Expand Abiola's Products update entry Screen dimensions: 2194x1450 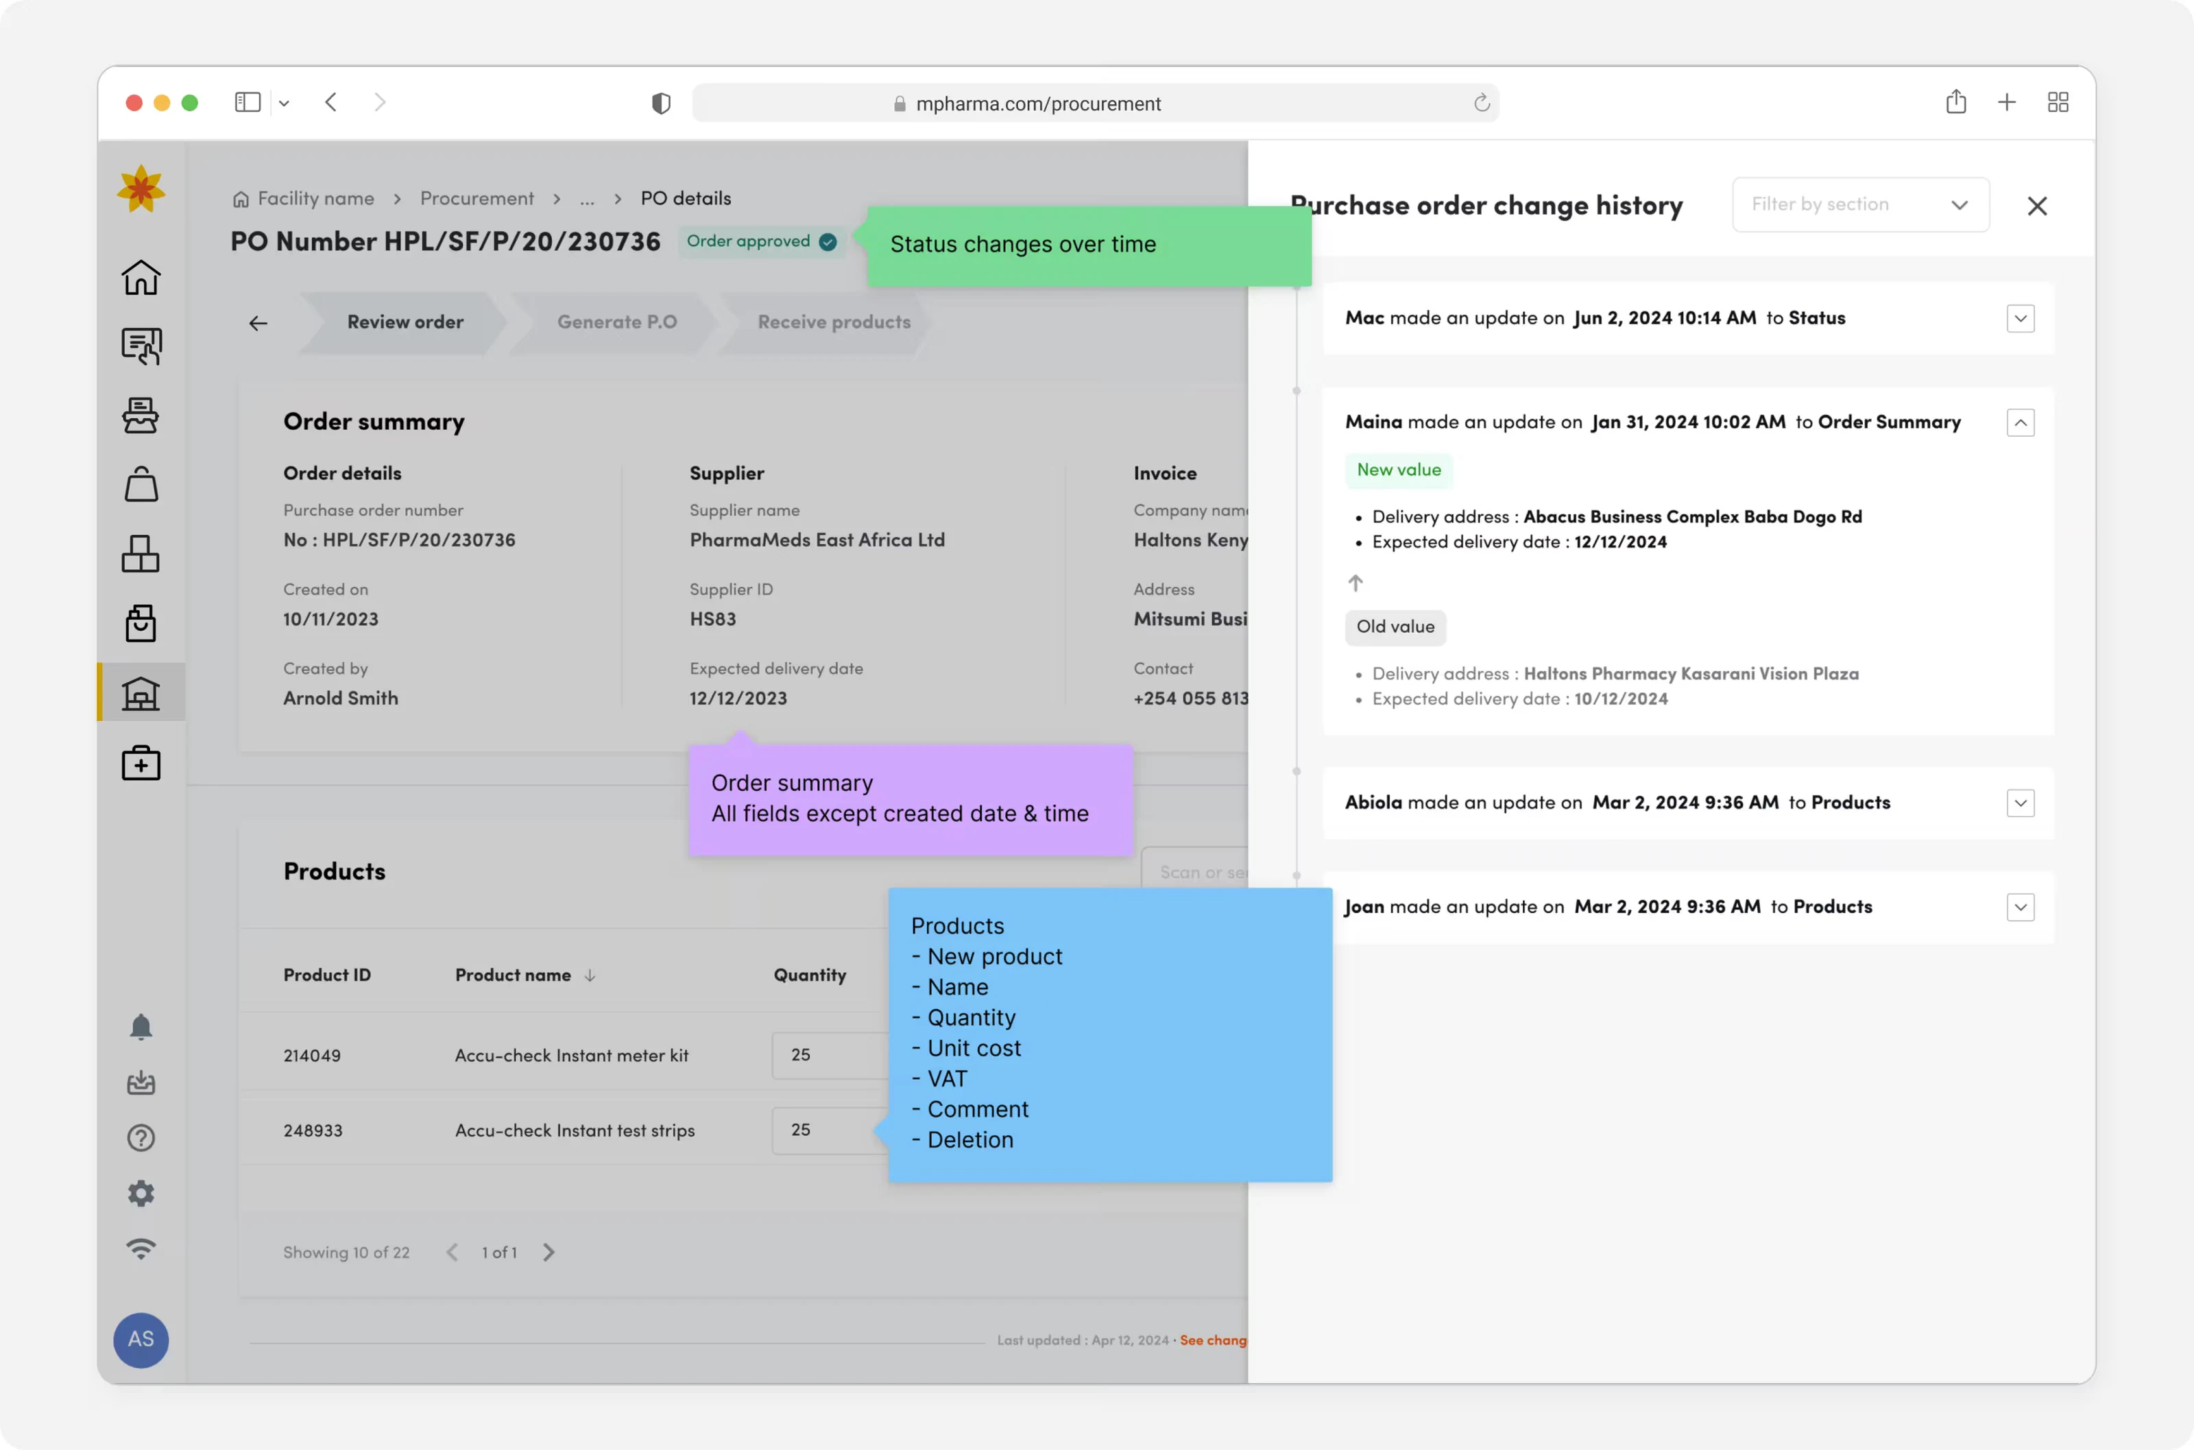tap(2020, 803)
